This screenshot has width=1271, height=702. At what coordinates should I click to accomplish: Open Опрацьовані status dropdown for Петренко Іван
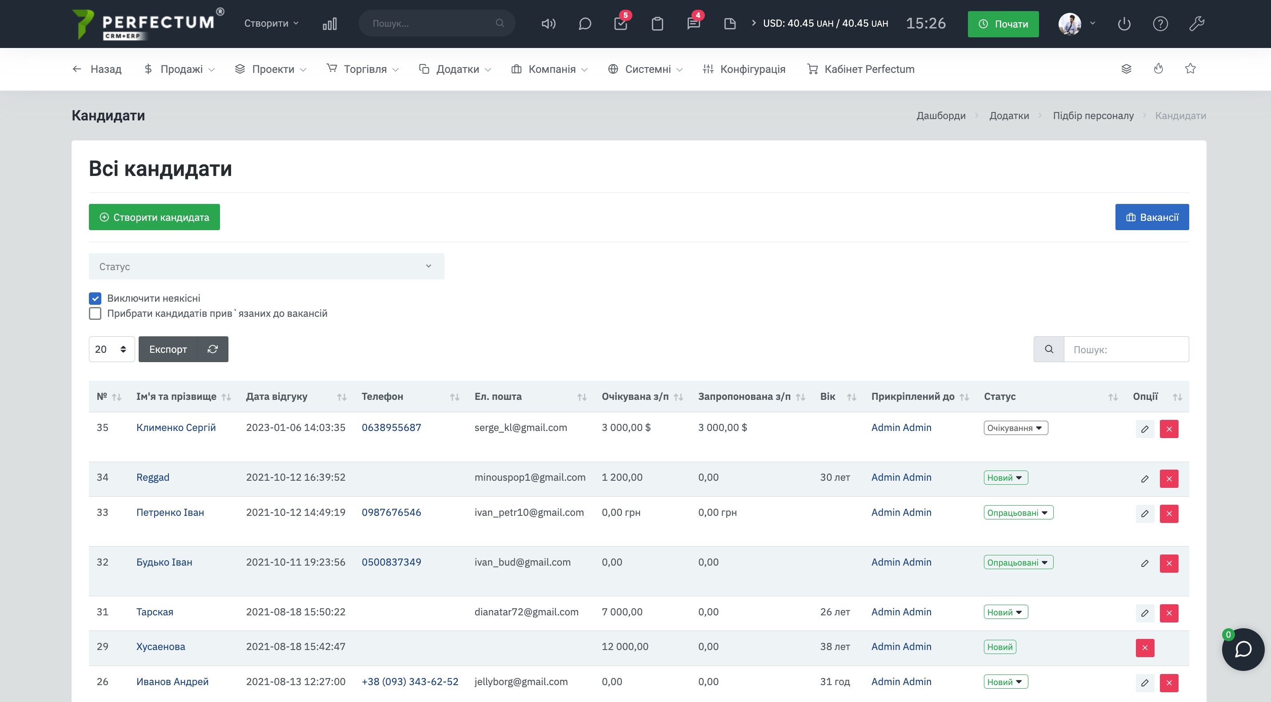[x=1019, y=513]
